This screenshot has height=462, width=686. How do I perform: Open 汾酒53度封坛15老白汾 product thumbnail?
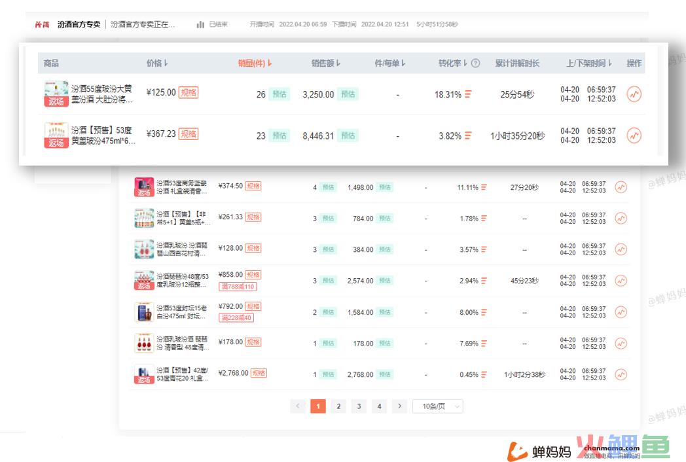pos(144,312)
